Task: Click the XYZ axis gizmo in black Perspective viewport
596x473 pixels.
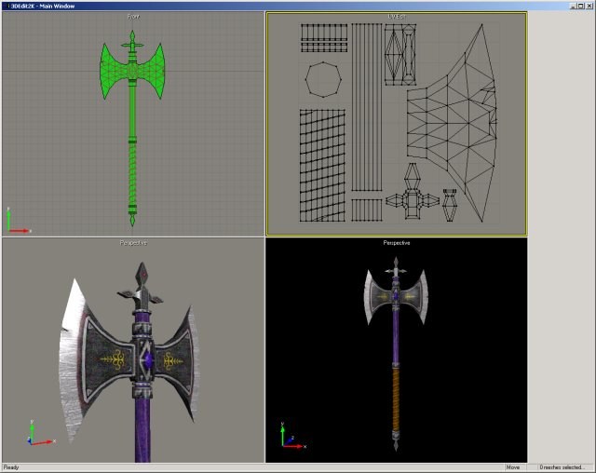Action: point(293,436)
